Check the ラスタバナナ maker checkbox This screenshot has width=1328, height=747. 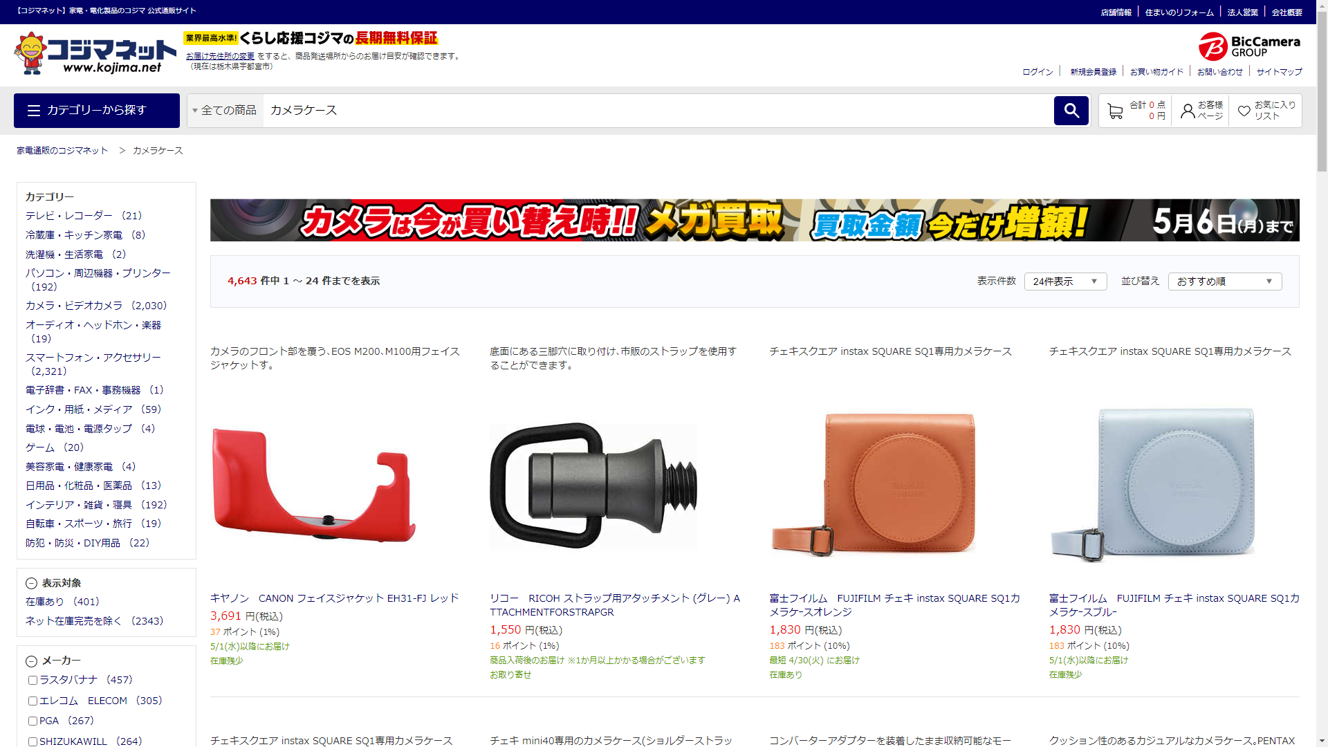point(33,681)
